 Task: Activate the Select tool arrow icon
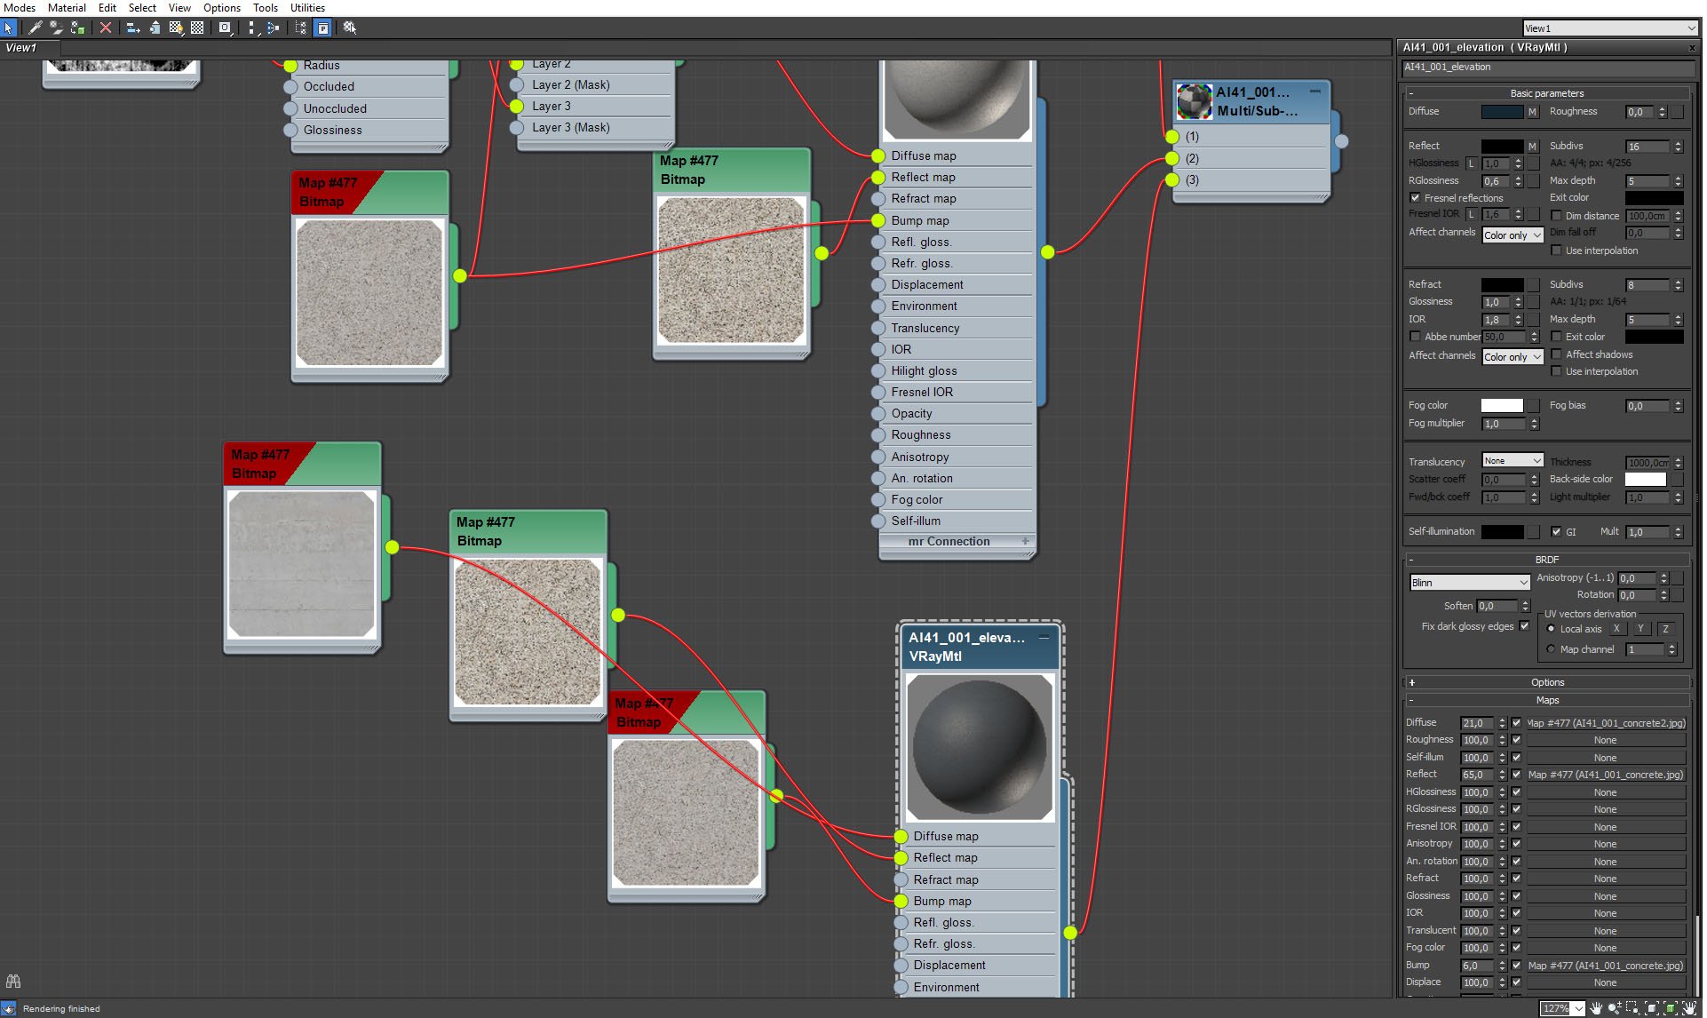(9, 28)
